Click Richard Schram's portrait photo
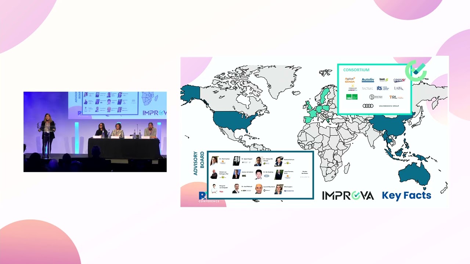The height and width of the screenshot is (264, 470). pyautogui.click(x=279, y=161)
